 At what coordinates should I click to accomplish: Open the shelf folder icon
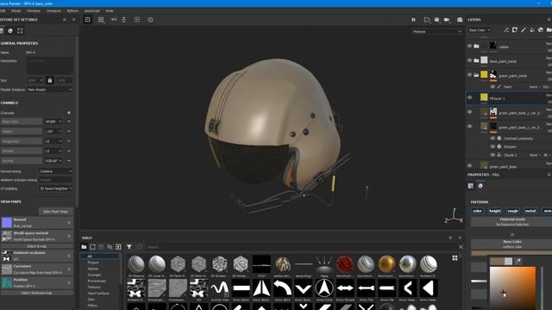(84, 247)
